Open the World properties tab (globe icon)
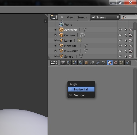 [x=80, y=63]
